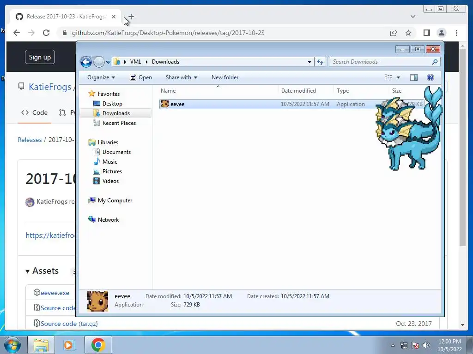Open a new Chrome tab
Viewport: 473px width, 354px height.
(x=131, y=17)
